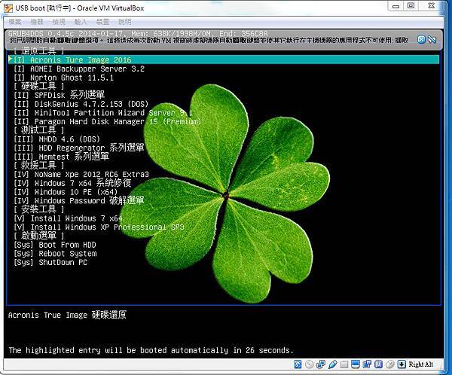Viewport: 452px width, 375px height.
Task: Select NoName Xpe 2012 RC6 Extra3 entry
Action: tap(81, 175)
